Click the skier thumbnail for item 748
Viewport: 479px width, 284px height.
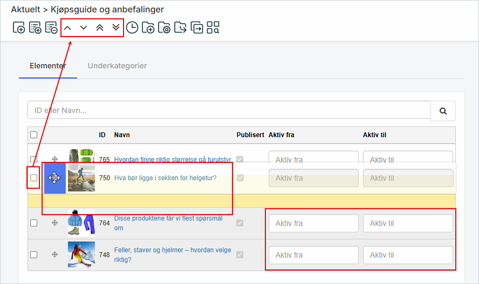[81, 254]
